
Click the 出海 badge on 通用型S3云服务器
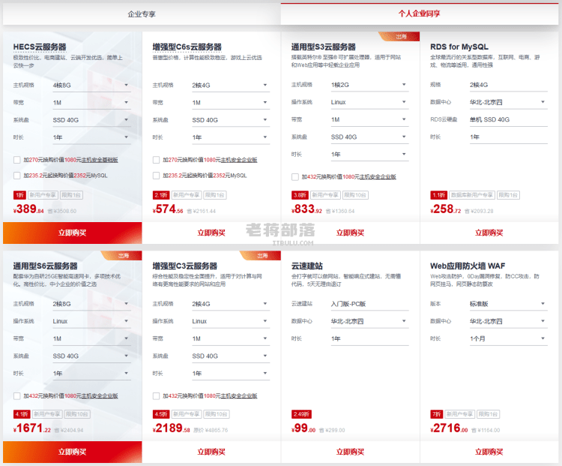tap(399, 36)
